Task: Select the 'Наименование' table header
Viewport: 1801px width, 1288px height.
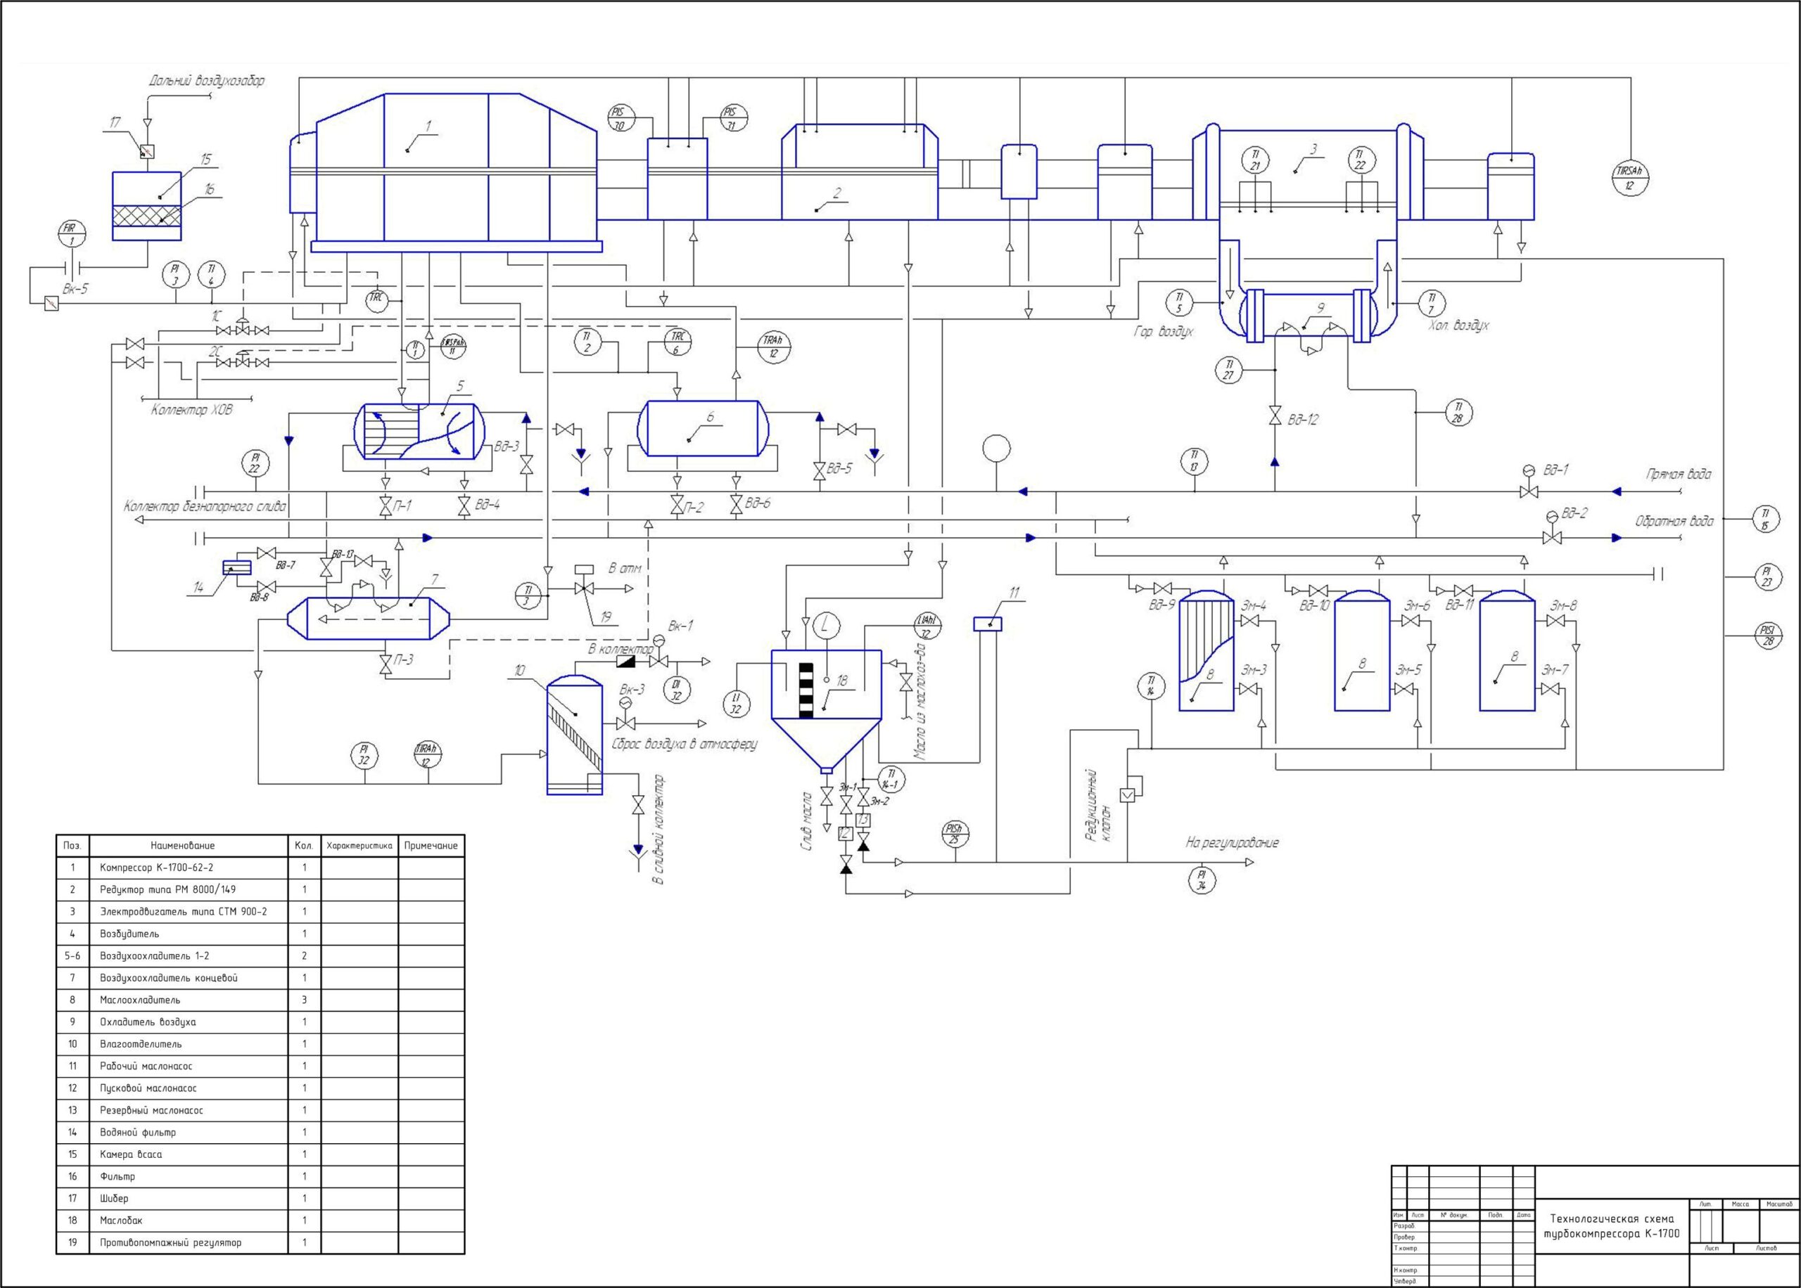Action: click(182, 846)
